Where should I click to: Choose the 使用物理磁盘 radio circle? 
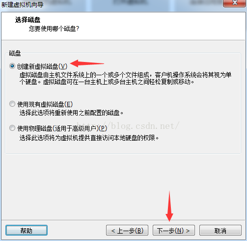[x=12, y=128]
